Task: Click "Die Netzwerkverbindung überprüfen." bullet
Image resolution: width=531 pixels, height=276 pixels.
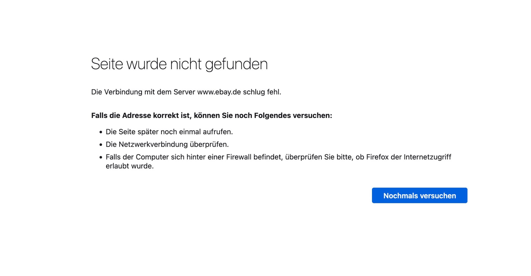Action: [167, 145]
